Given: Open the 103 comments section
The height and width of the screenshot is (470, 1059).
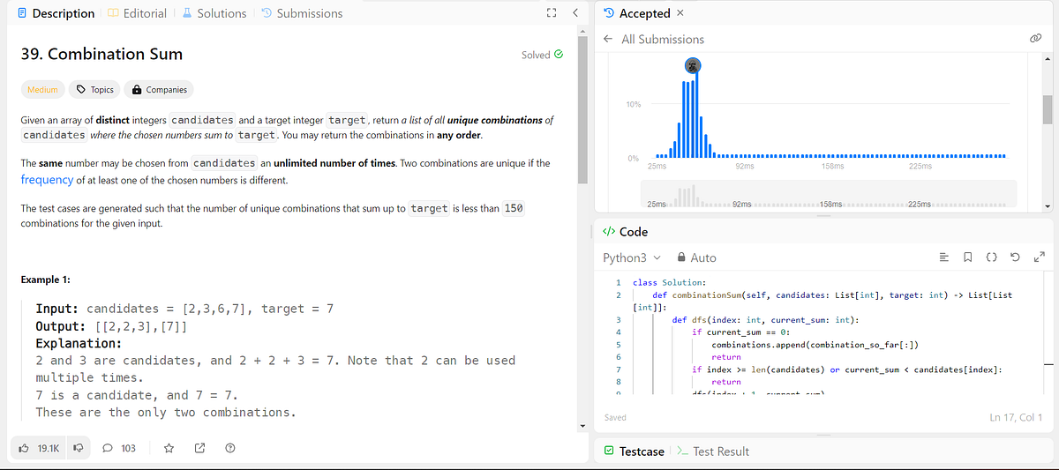Looking at the screenshot, I should point(119,448).
